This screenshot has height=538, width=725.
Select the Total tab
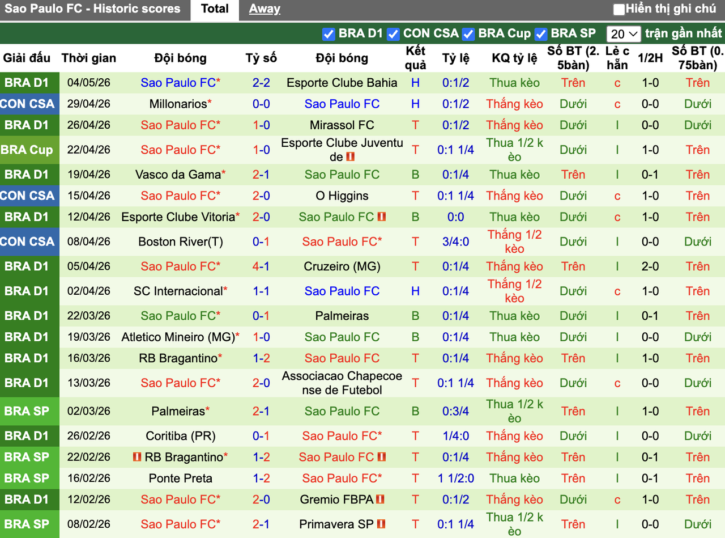[x=215, y=9]
